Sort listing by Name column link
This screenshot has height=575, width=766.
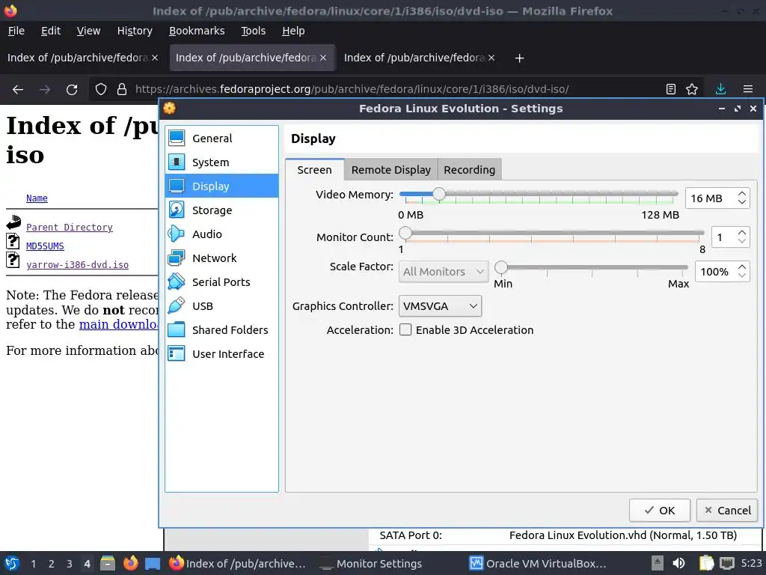click(x=37, y=198)
